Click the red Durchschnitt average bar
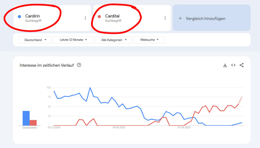The height and width of the screenshot is (148, 260). tap(33, 123)
